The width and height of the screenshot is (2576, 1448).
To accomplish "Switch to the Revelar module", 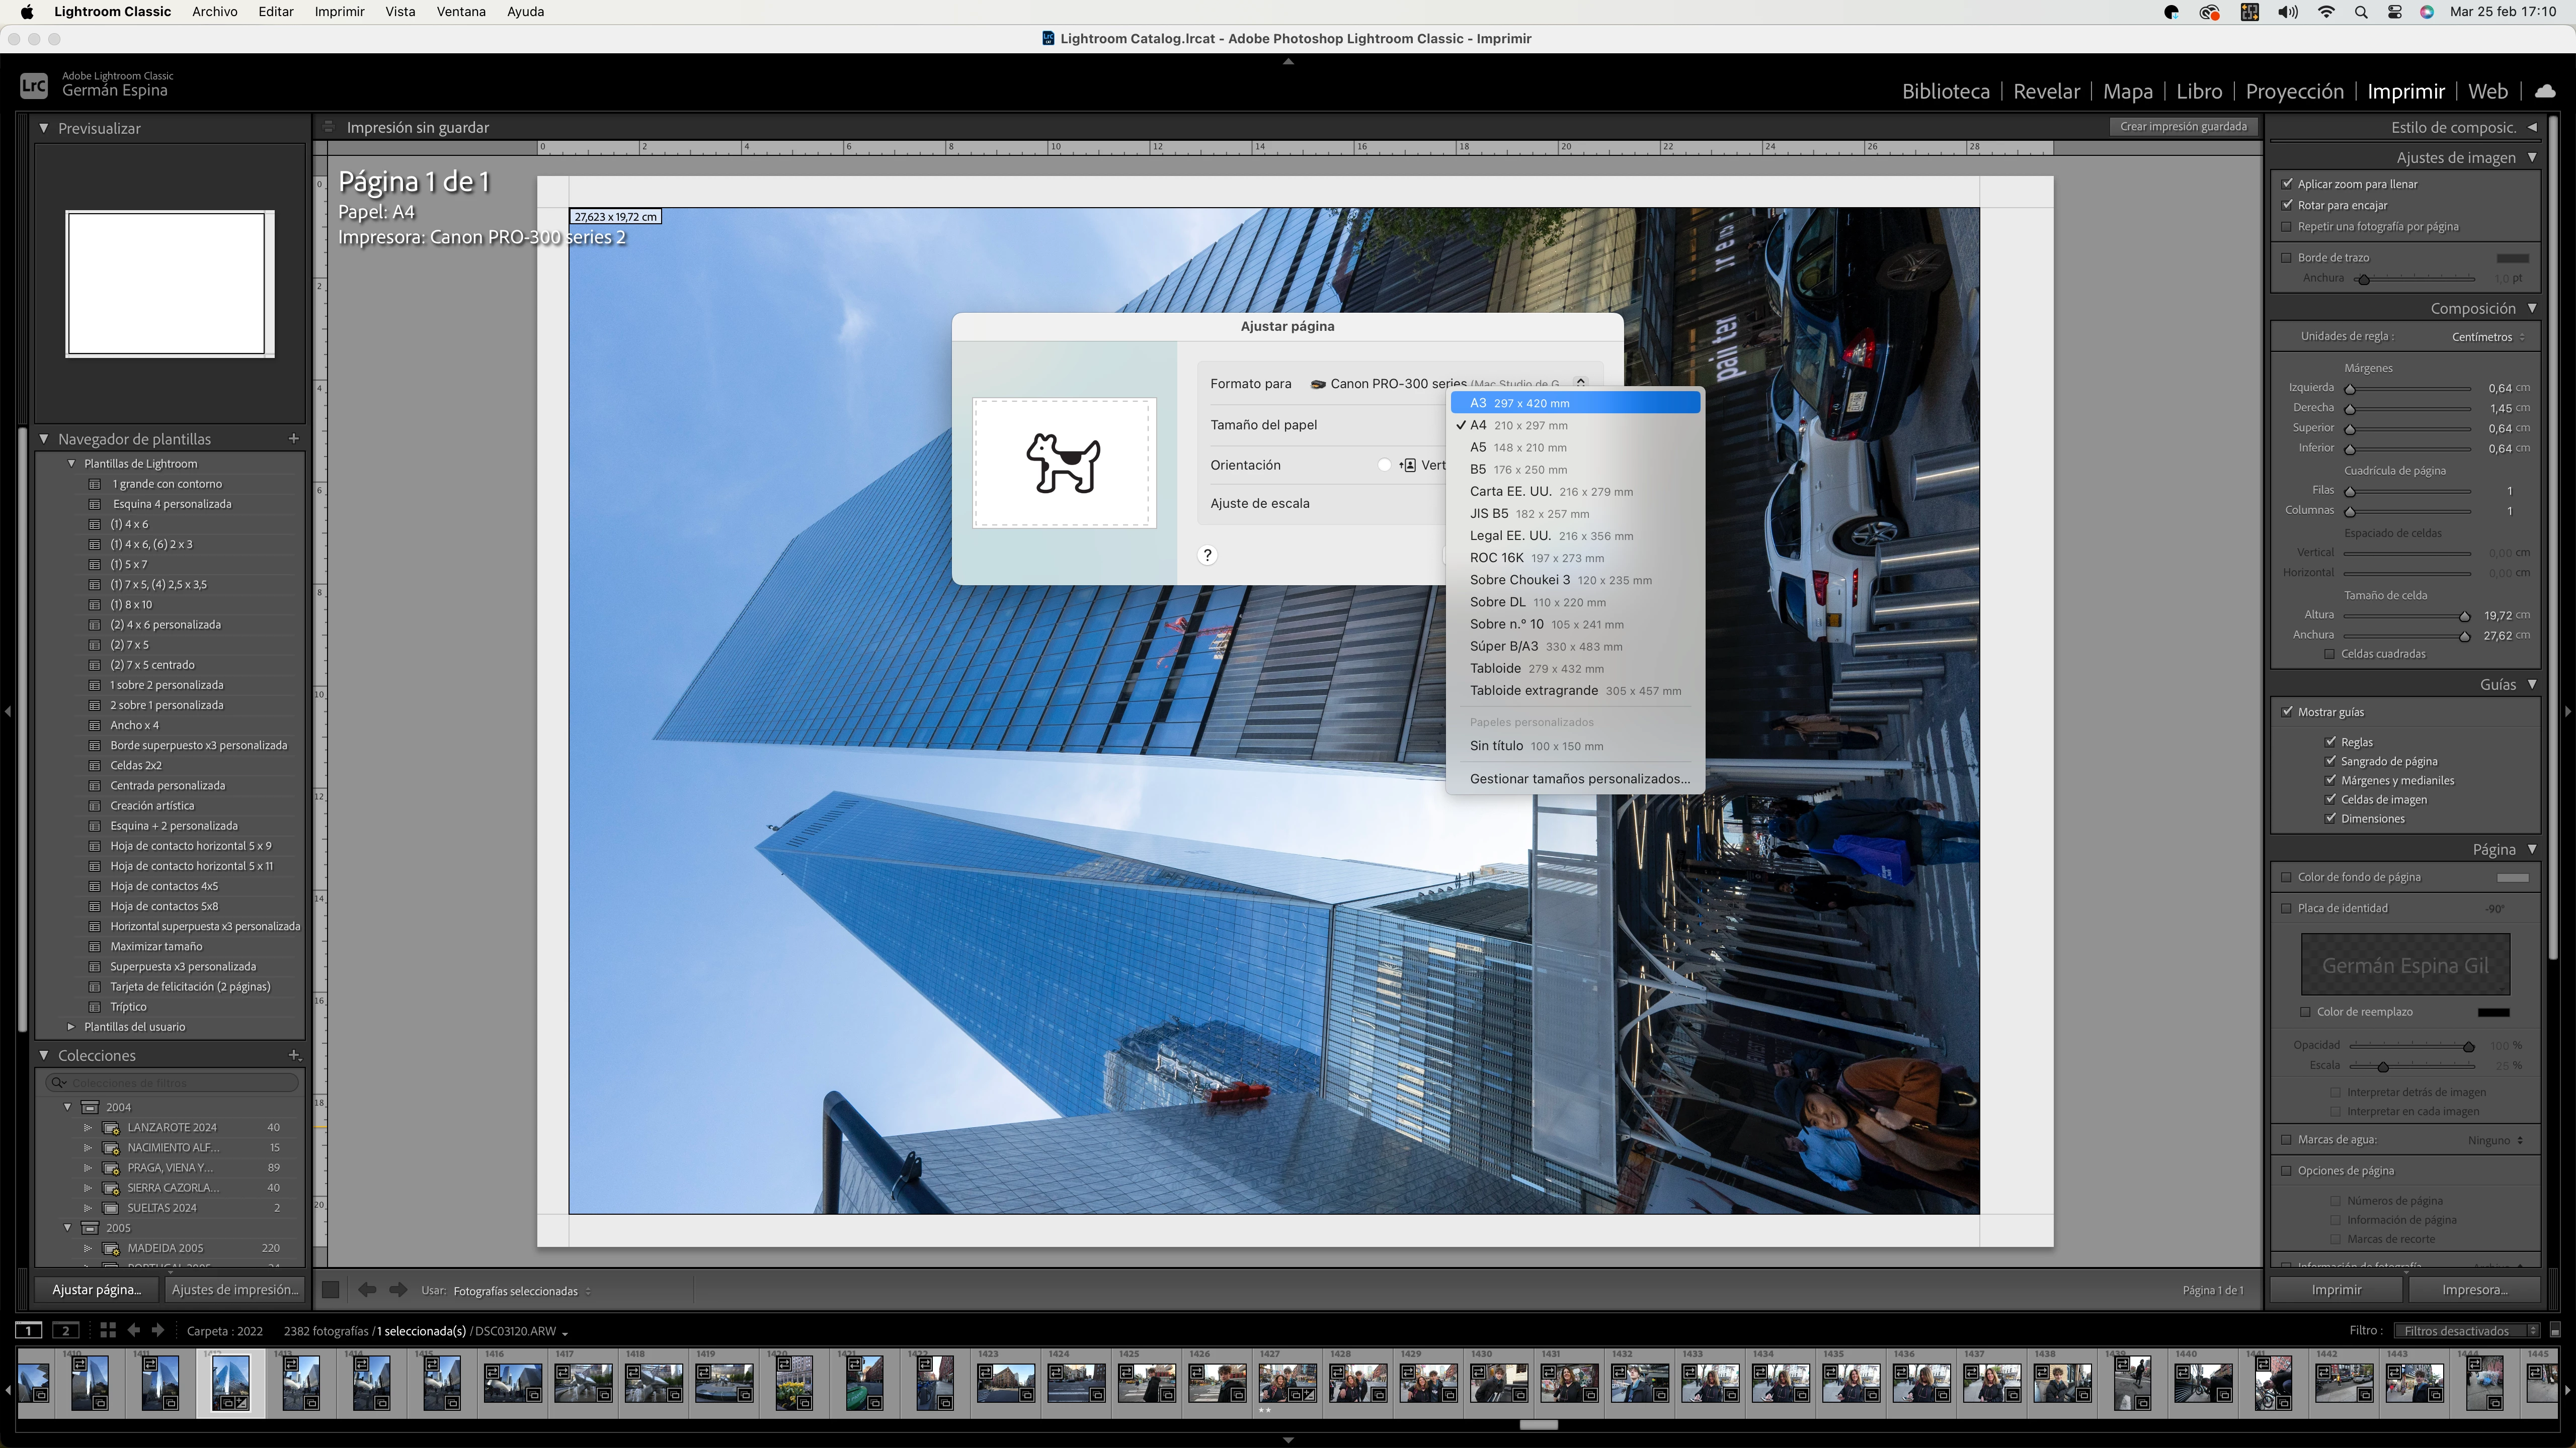I will coord(2046,91).
